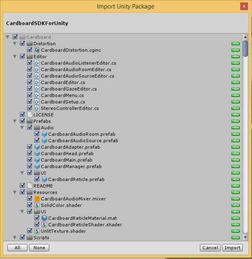This screenshot has height=259, width=252.
Task: Click the Scripts folder icon
Action: [x=30, y=237]
